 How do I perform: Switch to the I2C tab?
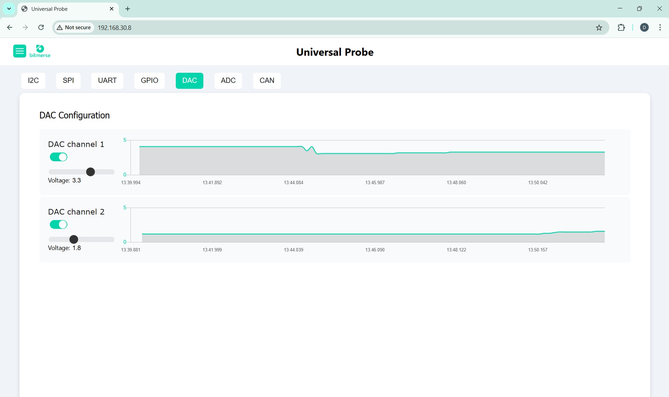point(33,80)
